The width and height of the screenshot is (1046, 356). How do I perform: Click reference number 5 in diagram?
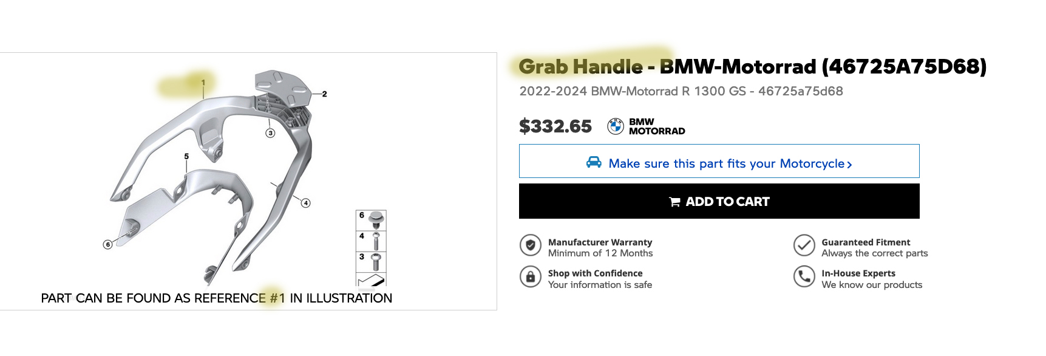[x=186, y=157]
